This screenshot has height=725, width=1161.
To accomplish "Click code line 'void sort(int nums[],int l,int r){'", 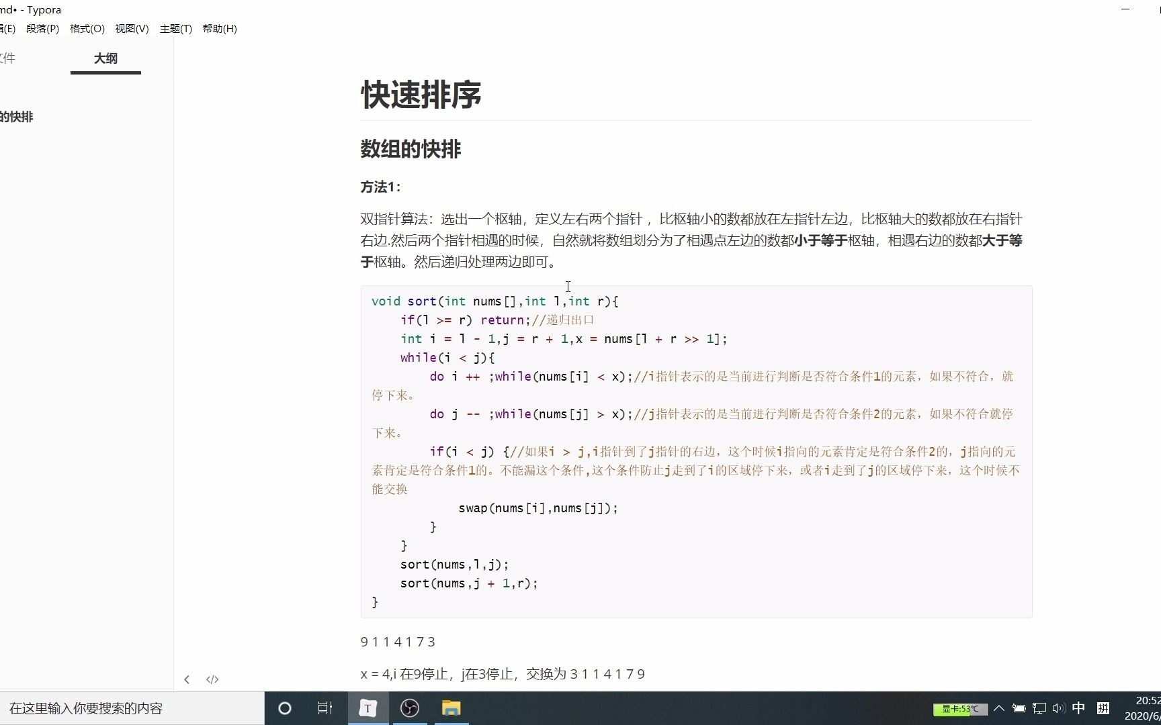I will [495, 301].
